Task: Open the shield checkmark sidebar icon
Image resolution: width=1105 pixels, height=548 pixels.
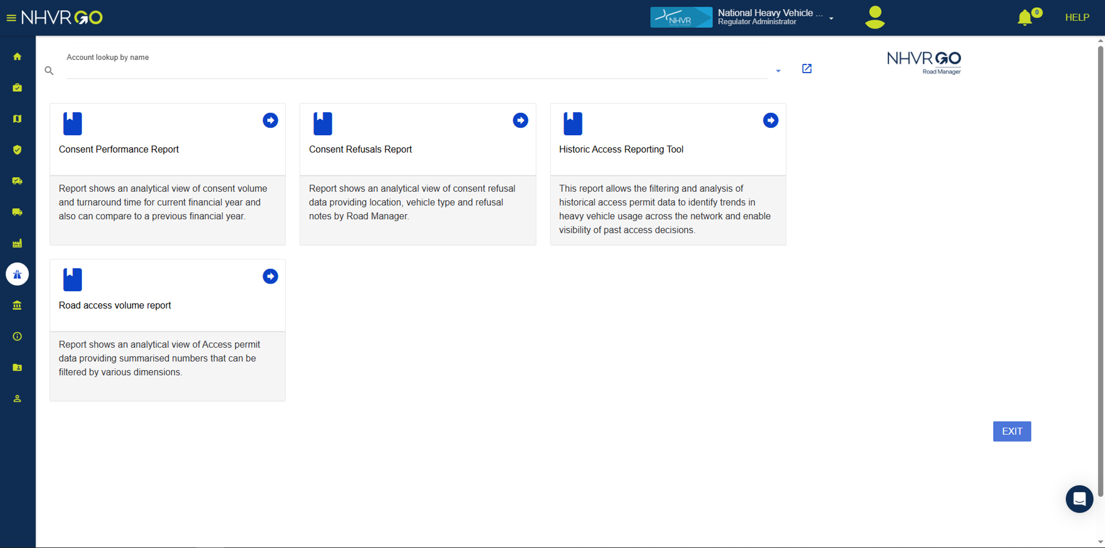Action: pyautogui.click(x=17, y=150)
